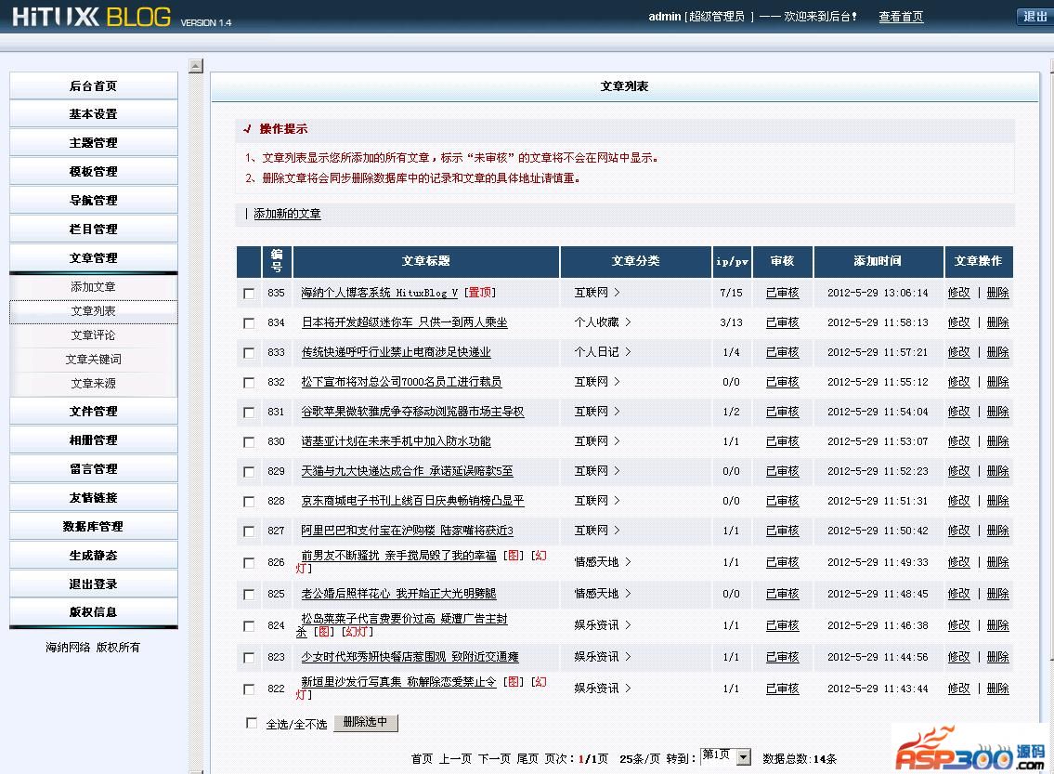This screenshot has height=774, width=1054.
Task: Click the HiTUX BLOG logo
Action: coord(91,18)
